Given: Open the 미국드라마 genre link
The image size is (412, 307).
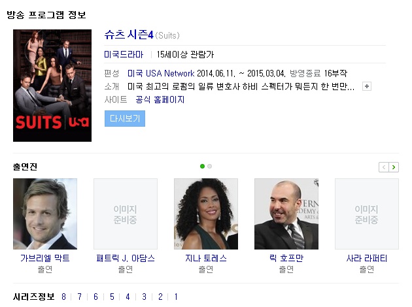Looking at the screenshot, I should [x=124, y=54].
